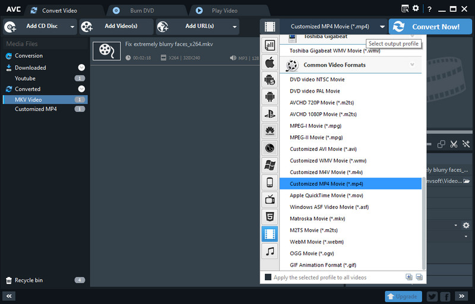
Task: Open the Add CD Disc dropdown arrow
Action: (x=72, y=27)
